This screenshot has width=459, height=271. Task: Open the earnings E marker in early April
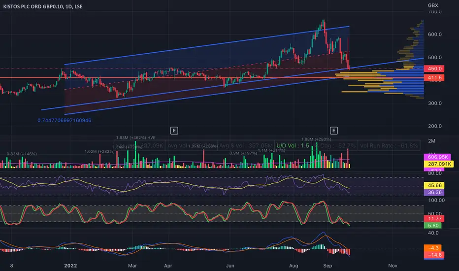coord(174,131)
